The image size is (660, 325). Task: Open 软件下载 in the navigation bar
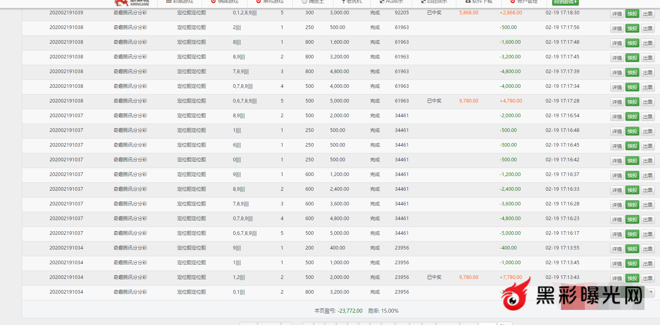coord(479,2)
